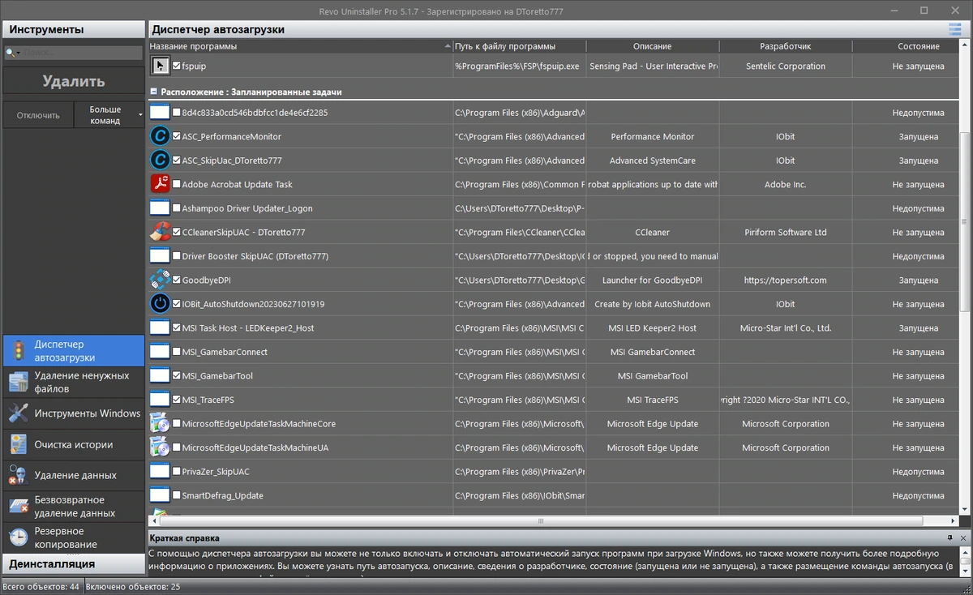973x595 pixels.
Task: Enable the Ashampoo Driver Updater_Logon checkbox
Action: tap(177, 208)
